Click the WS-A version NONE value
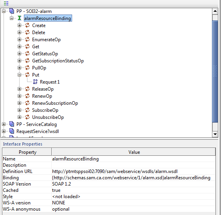 (134, 203)
